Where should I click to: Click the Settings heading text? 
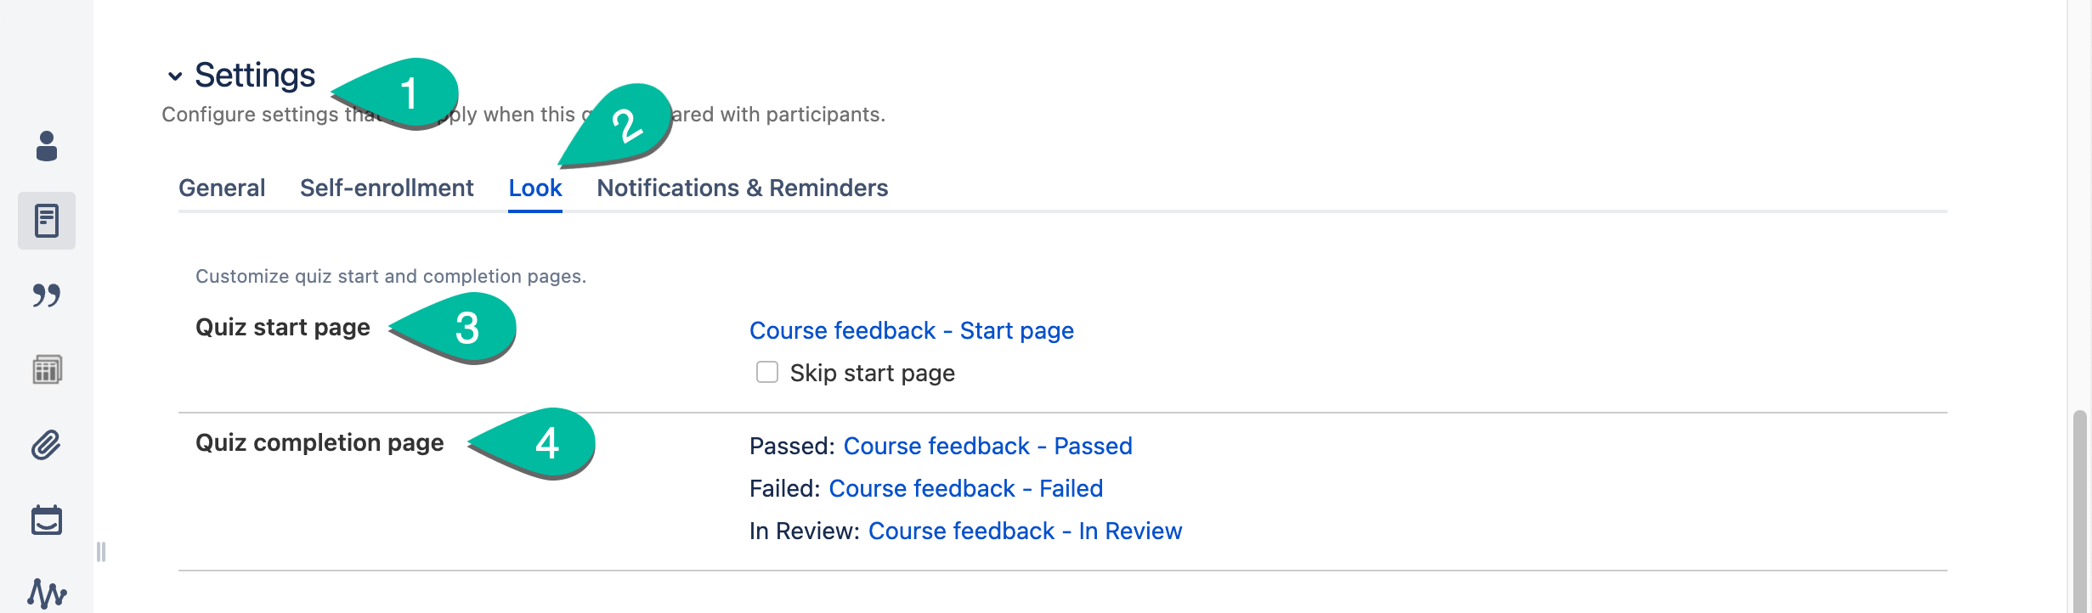pos(255,76)
